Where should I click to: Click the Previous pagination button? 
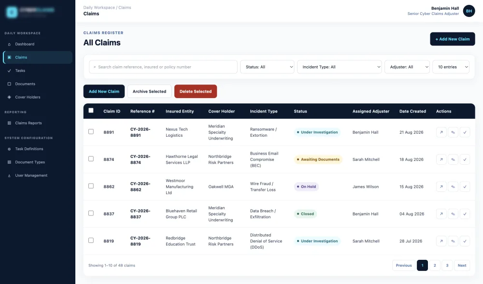point(403,265)
